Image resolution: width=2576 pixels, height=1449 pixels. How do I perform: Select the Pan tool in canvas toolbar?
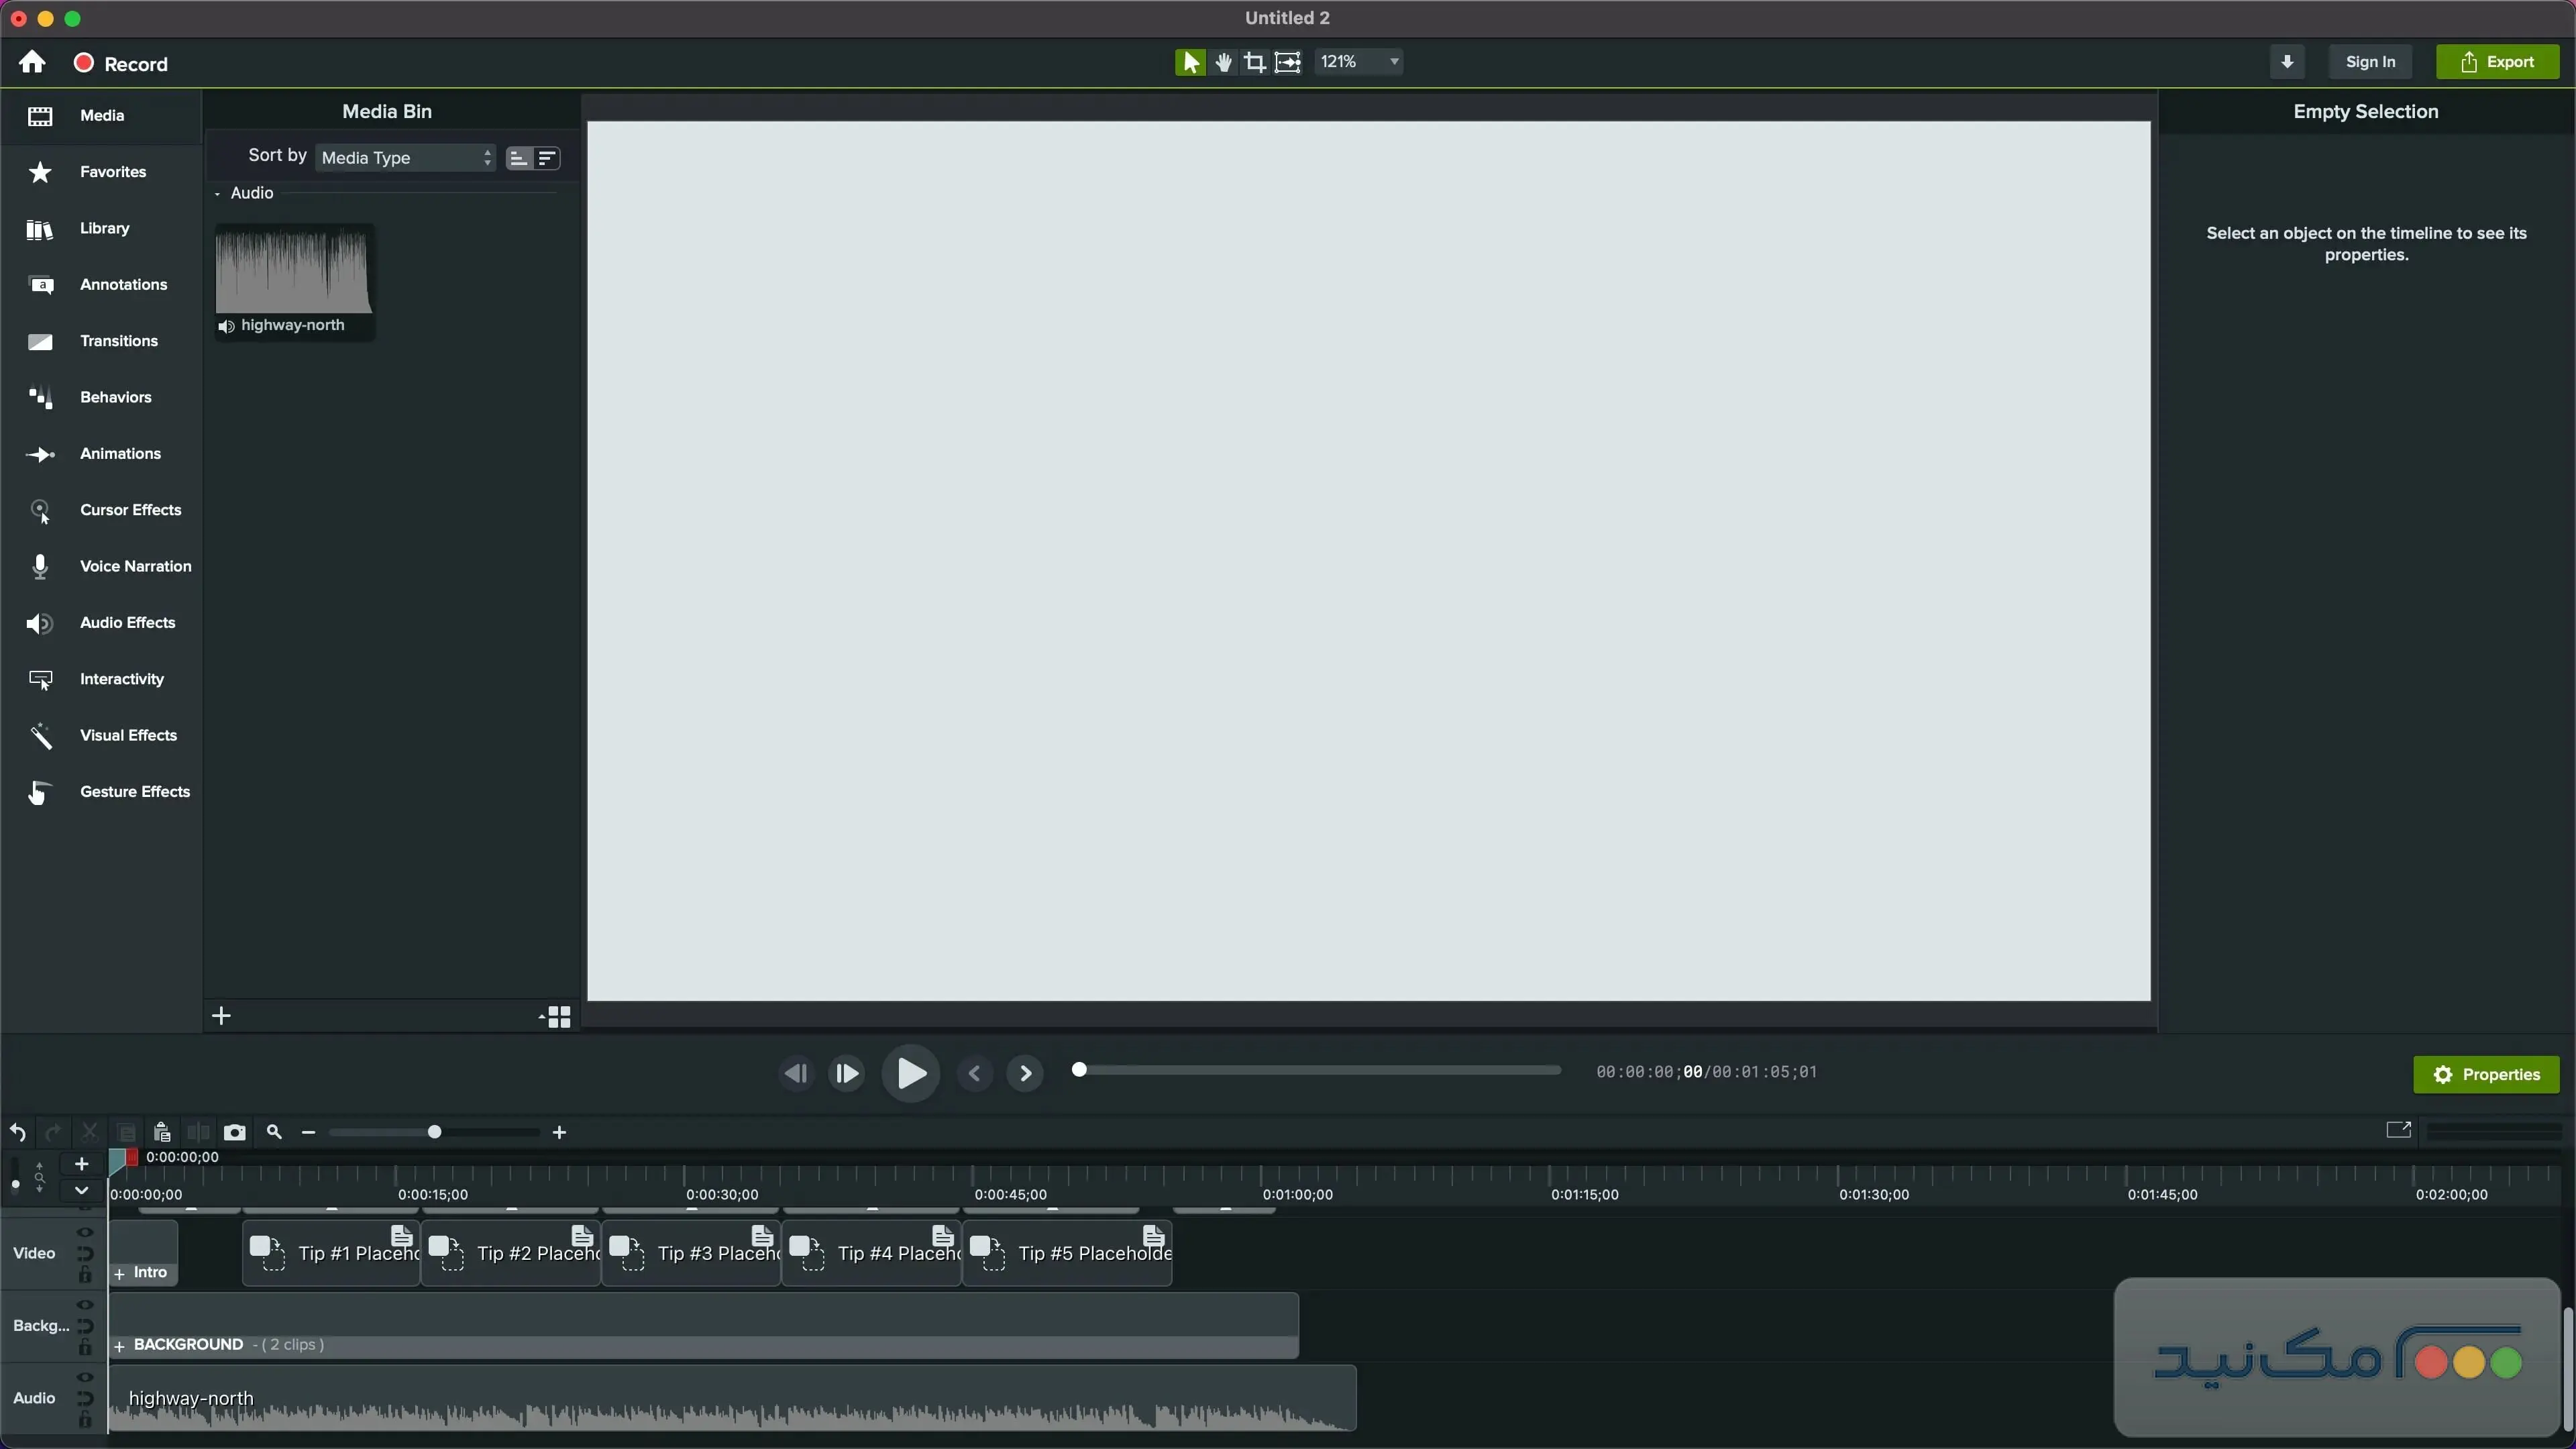pos(1223,62)
